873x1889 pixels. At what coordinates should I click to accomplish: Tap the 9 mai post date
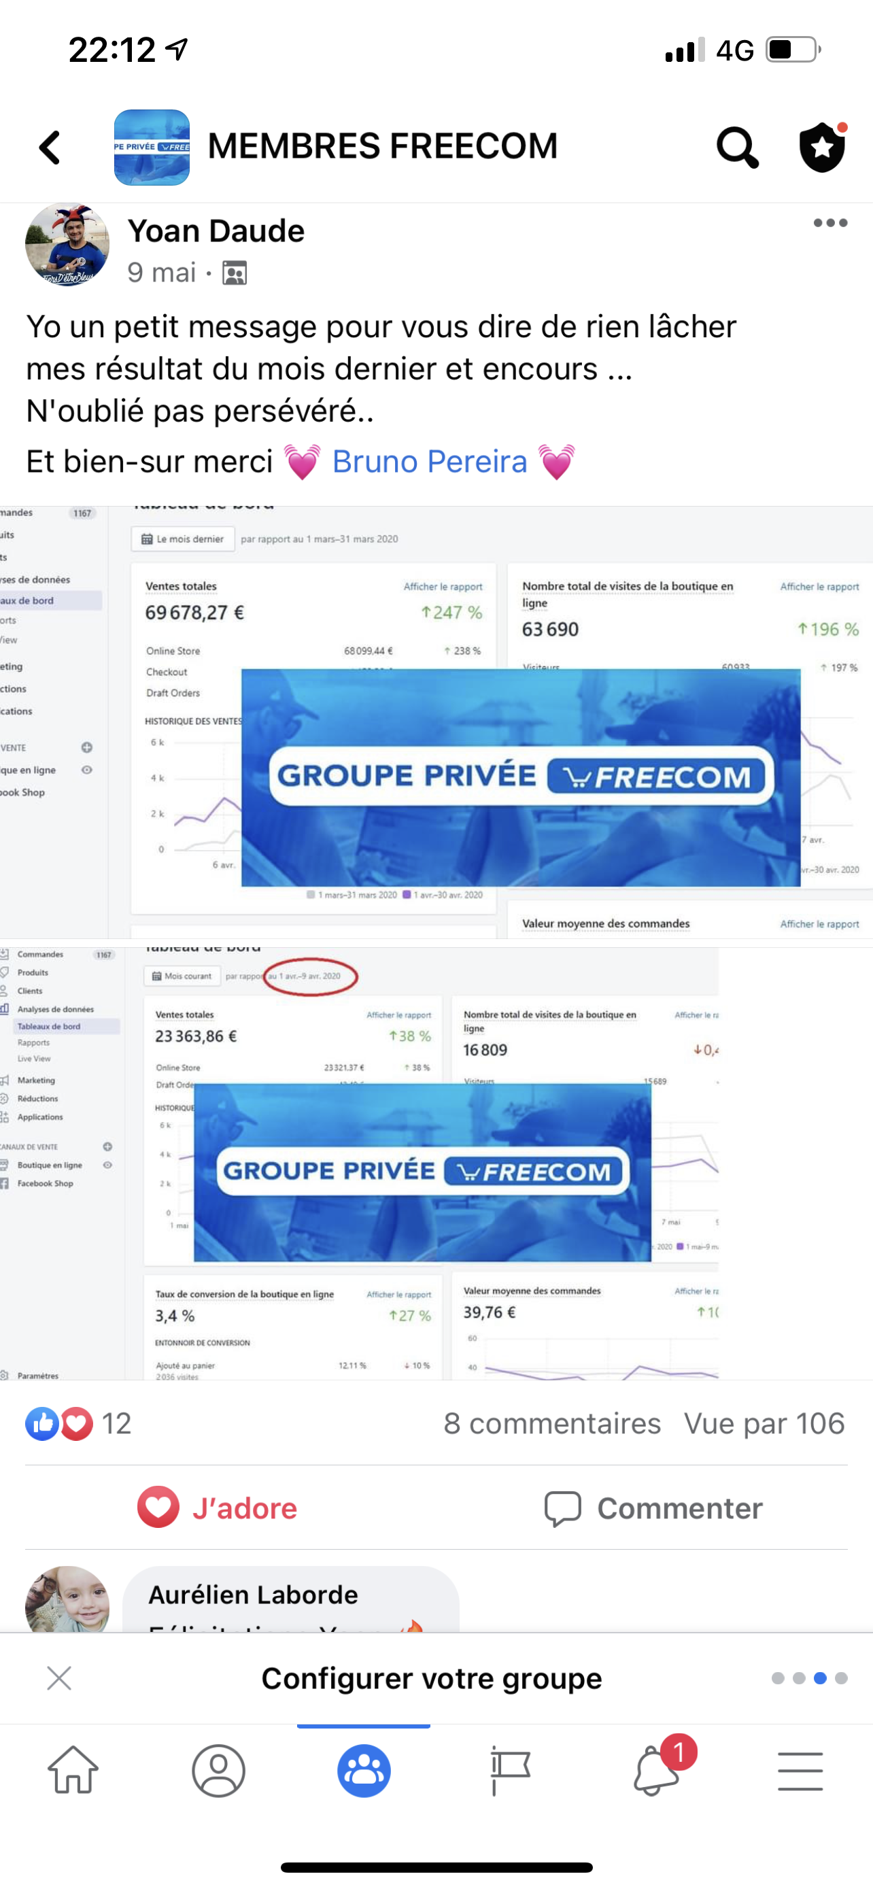coord(161,273)
